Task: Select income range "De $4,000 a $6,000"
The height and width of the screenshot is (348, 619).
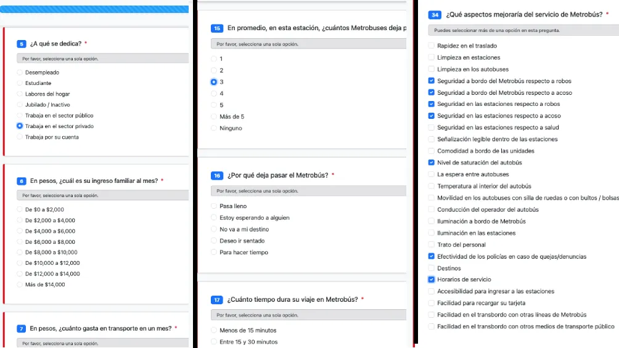Action: click(x=20, y=231)
